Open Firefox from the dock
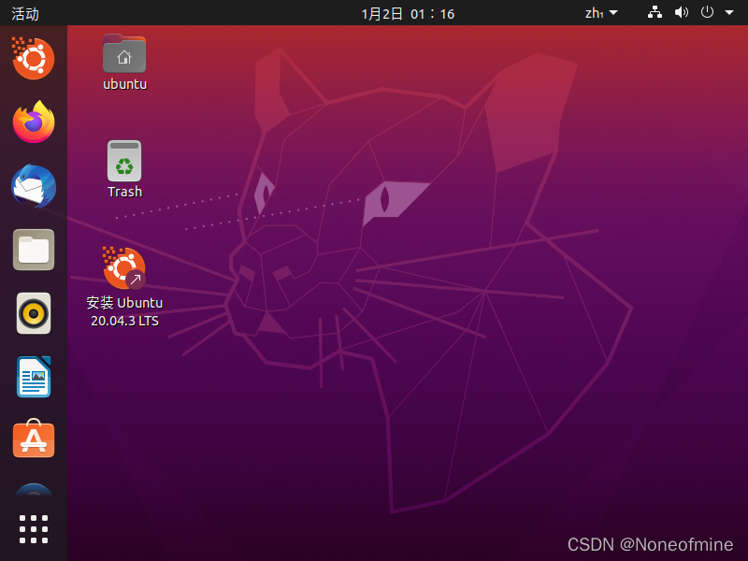This screenshot has height=561, width=748. point(34,122)
